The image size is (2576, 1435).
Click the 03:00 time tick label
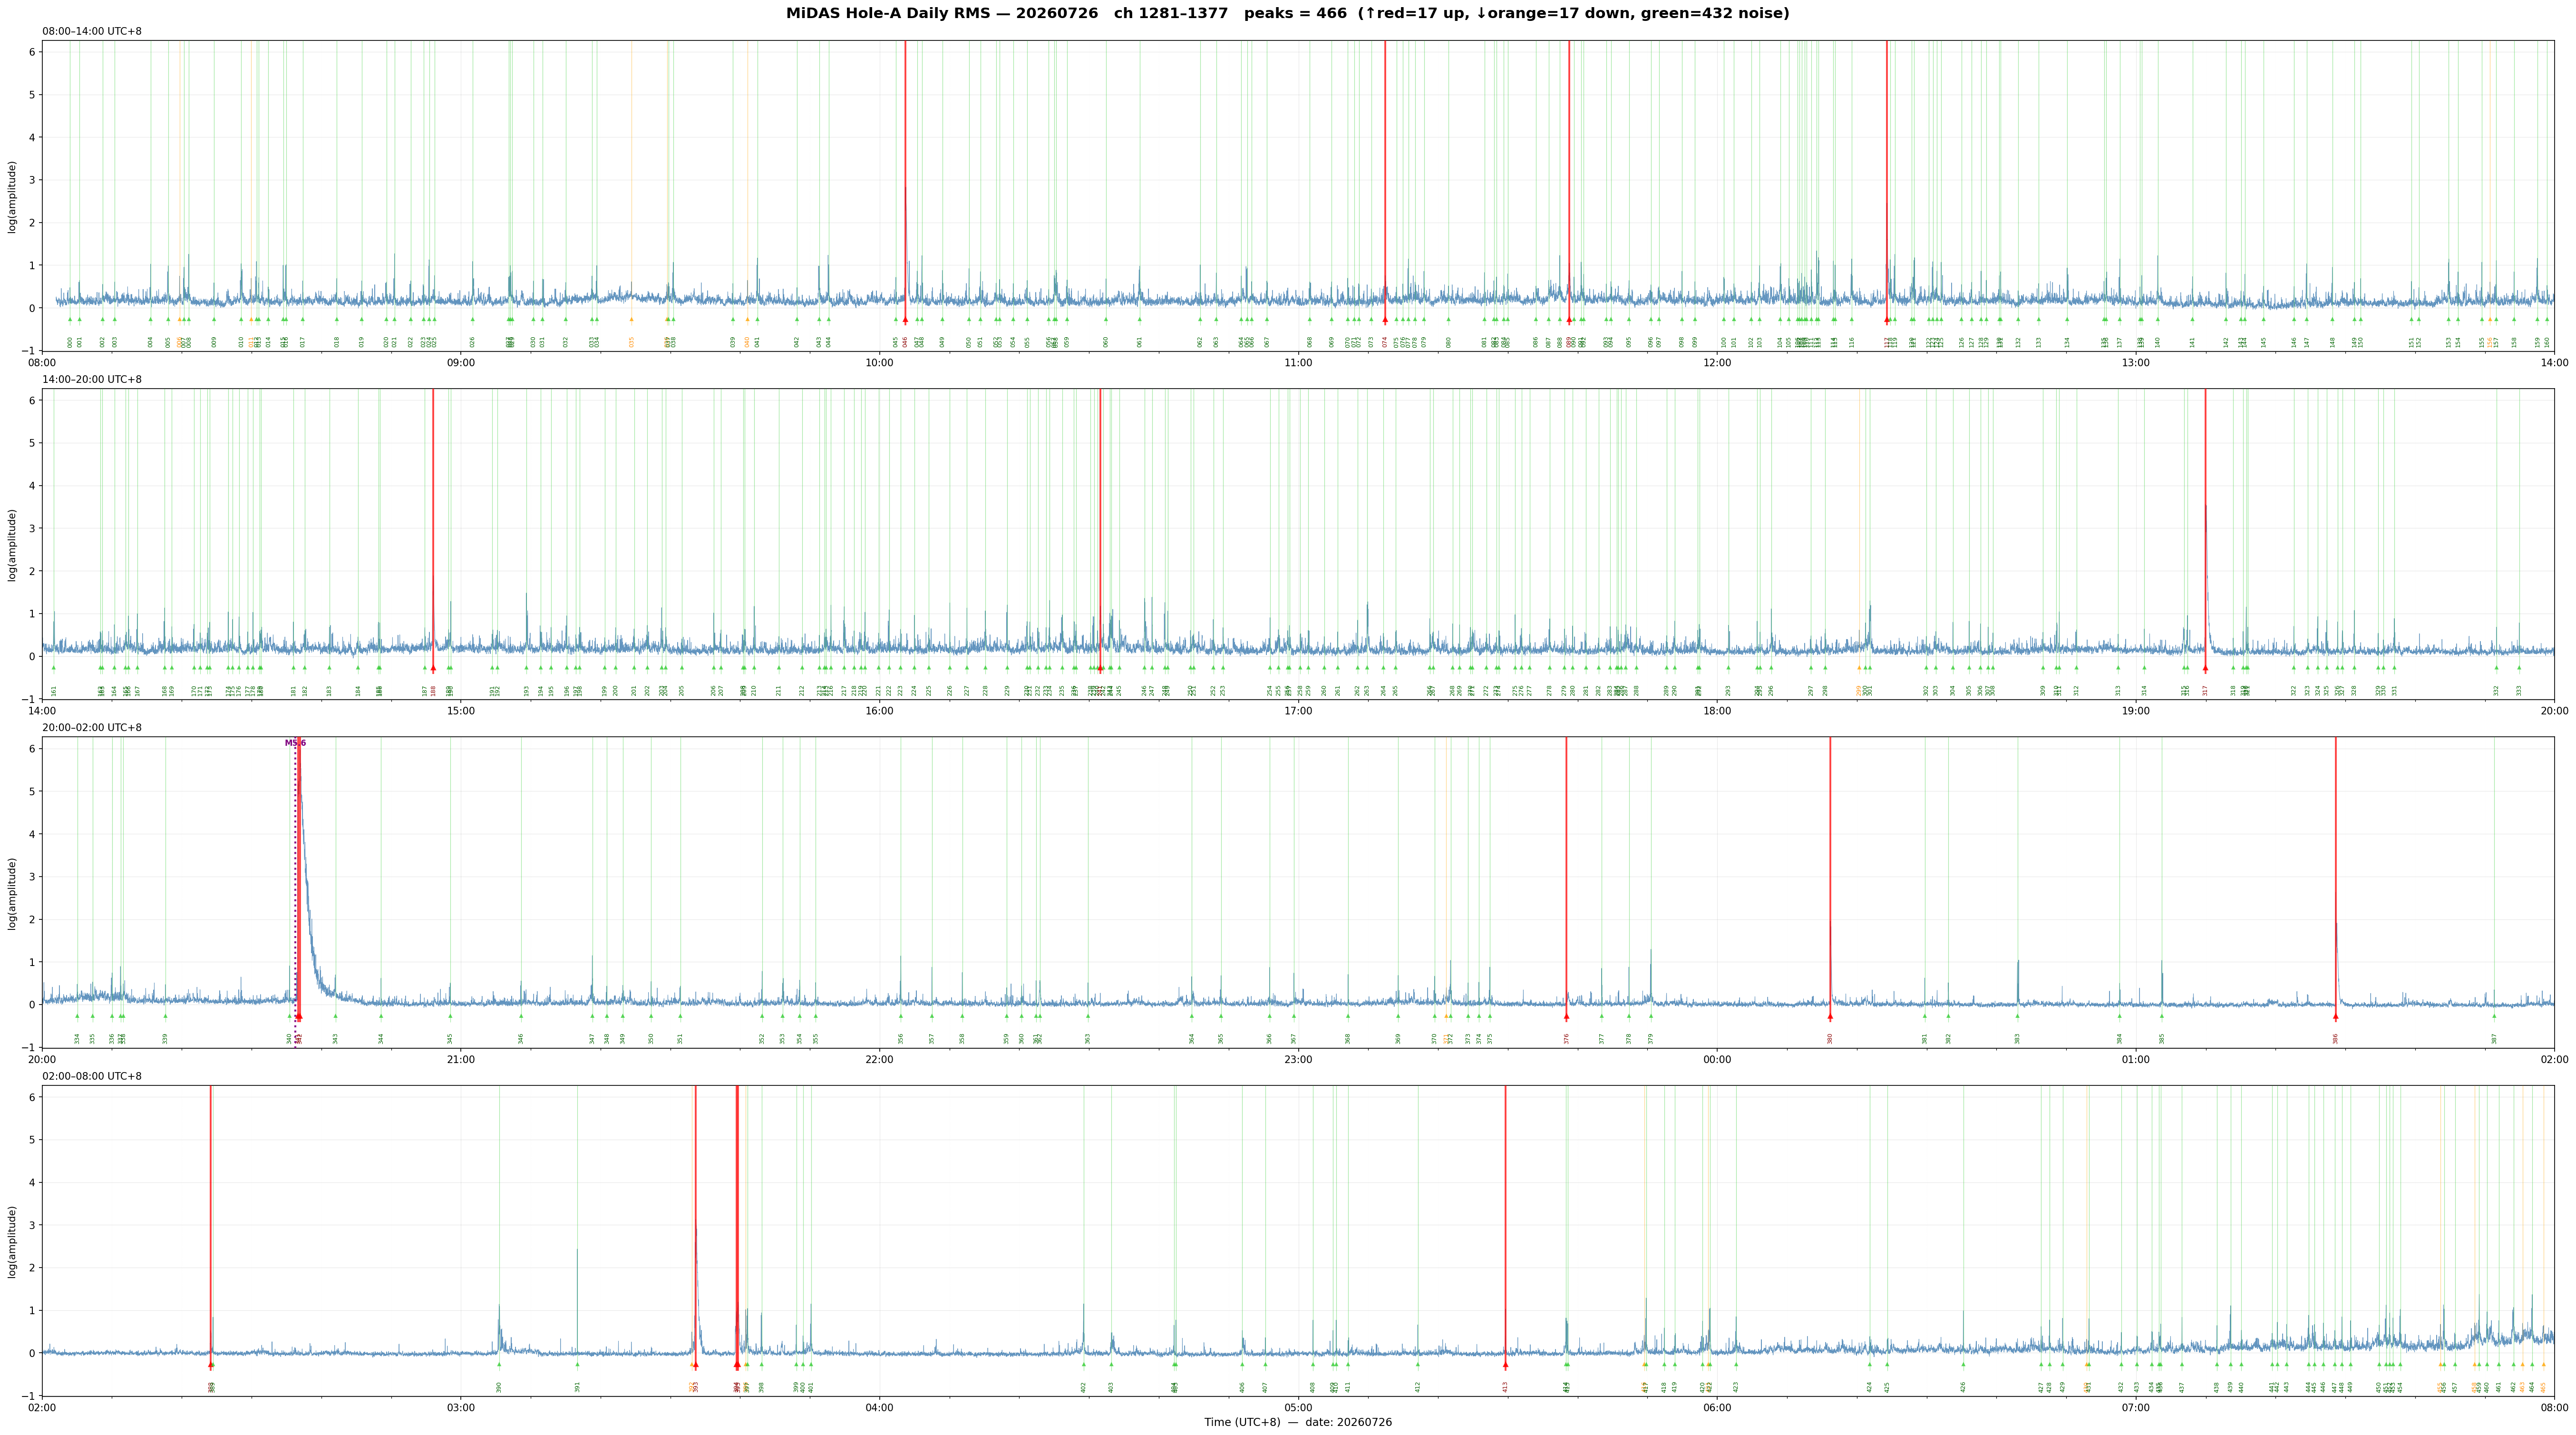pyautogui.click(x=461, y=1407)
